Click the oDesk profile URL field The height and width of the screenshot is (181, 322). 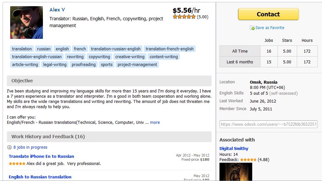tap(268, 124)
